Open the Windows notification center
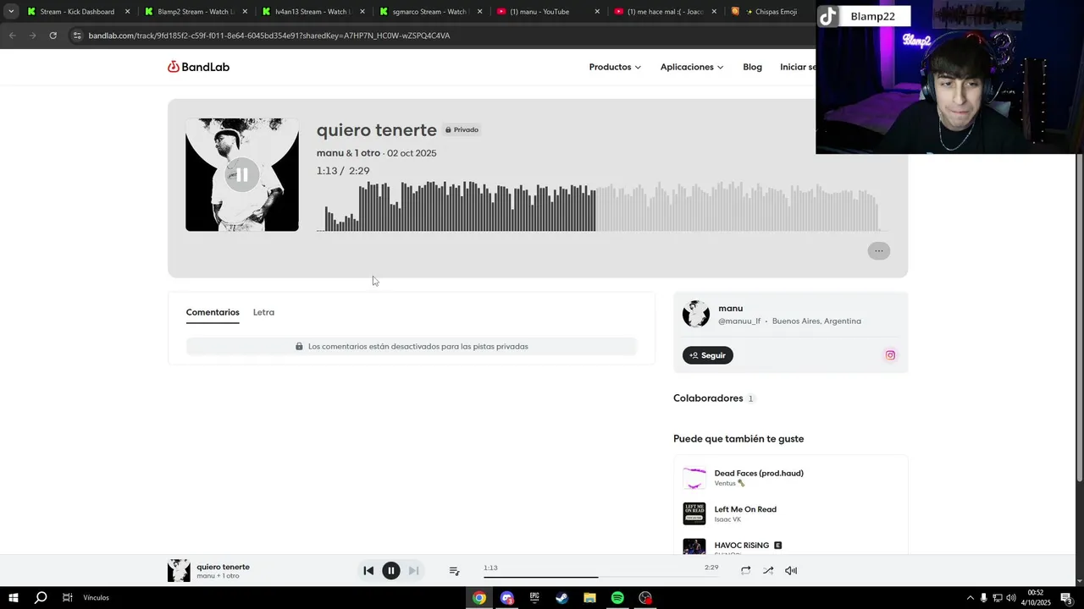This screenshot has width=1084, height=609. pyautogui.click(x=1066, y=598)
